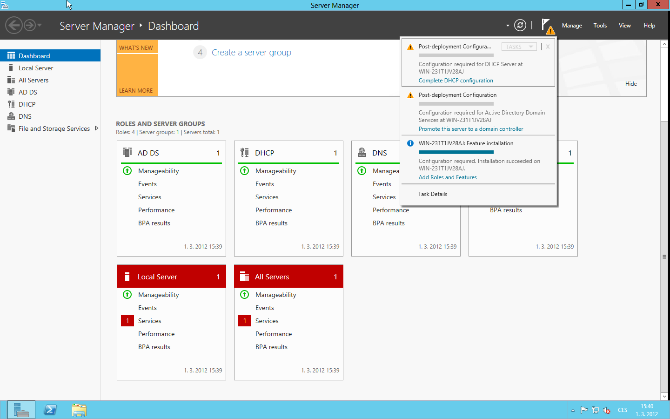The width and height of the screenshot is (670, 419).
Task: Open Performance in All Servers tile
Action: pyautogui.click(x=274, y=334)
